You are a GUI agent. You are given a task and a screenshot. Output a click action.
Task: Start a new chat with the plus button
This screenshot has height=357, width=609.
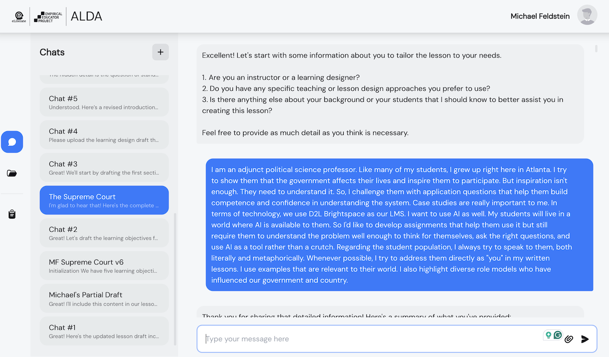[x=160, y=52]
